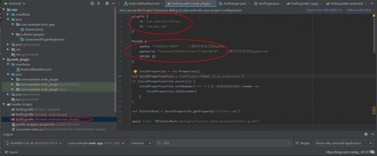Image resolution: width=377 pixels, height=156 pixels.
Task: Open the Logcat panel gear settings
Action: pyautogui.click(x=366, y=134)
